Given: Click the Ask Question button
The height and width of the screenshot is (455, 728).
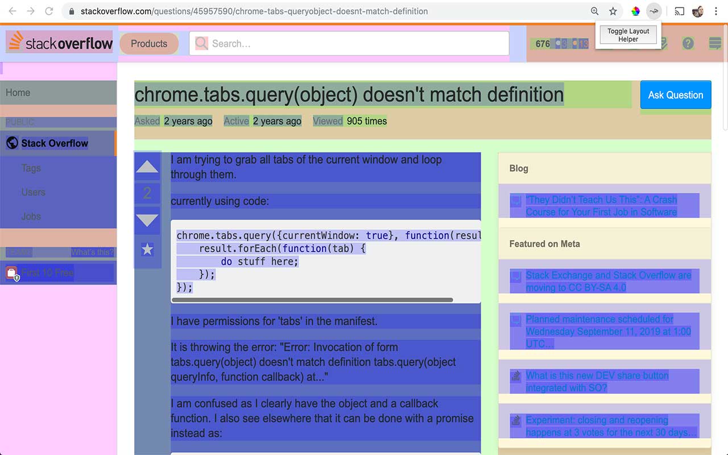Looking at the screenshot, I should tap(676, 95).
